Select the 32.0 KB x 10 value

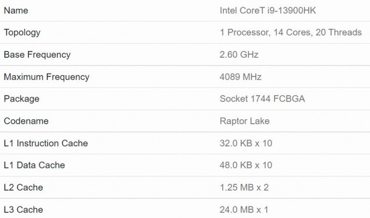point(246,143)
